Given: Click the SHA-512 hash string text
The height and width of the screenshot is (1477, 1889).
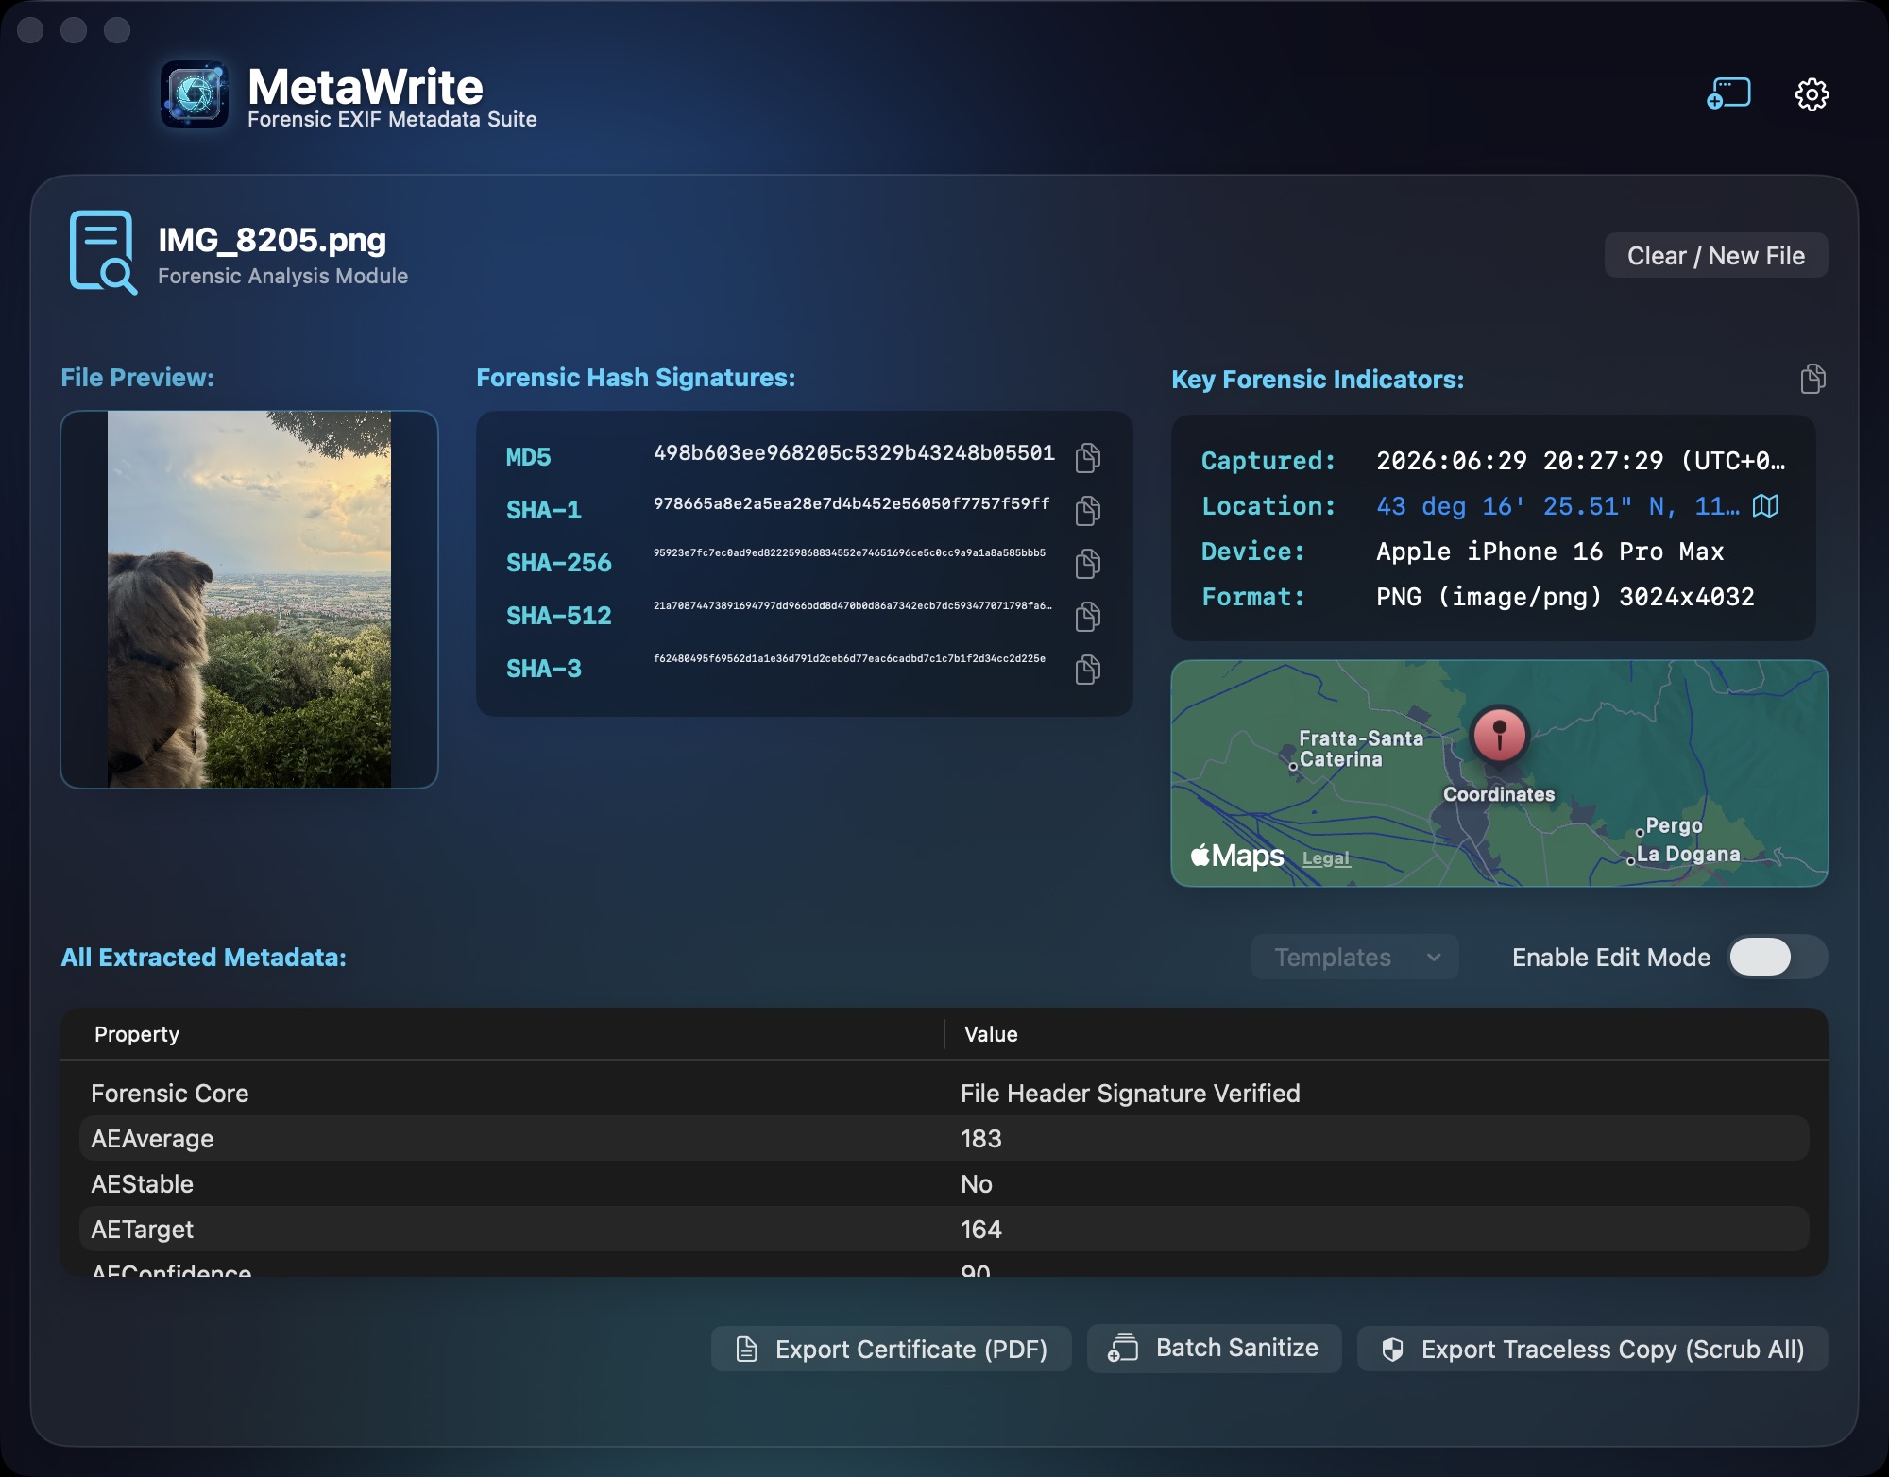Looking at the screenshot, I should (x=852, y=605).
